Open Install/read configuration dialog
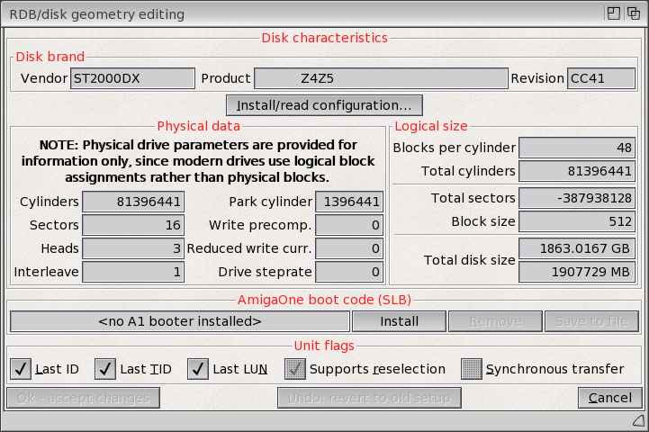This screenshot has height=432, width=649. (324, 105)
